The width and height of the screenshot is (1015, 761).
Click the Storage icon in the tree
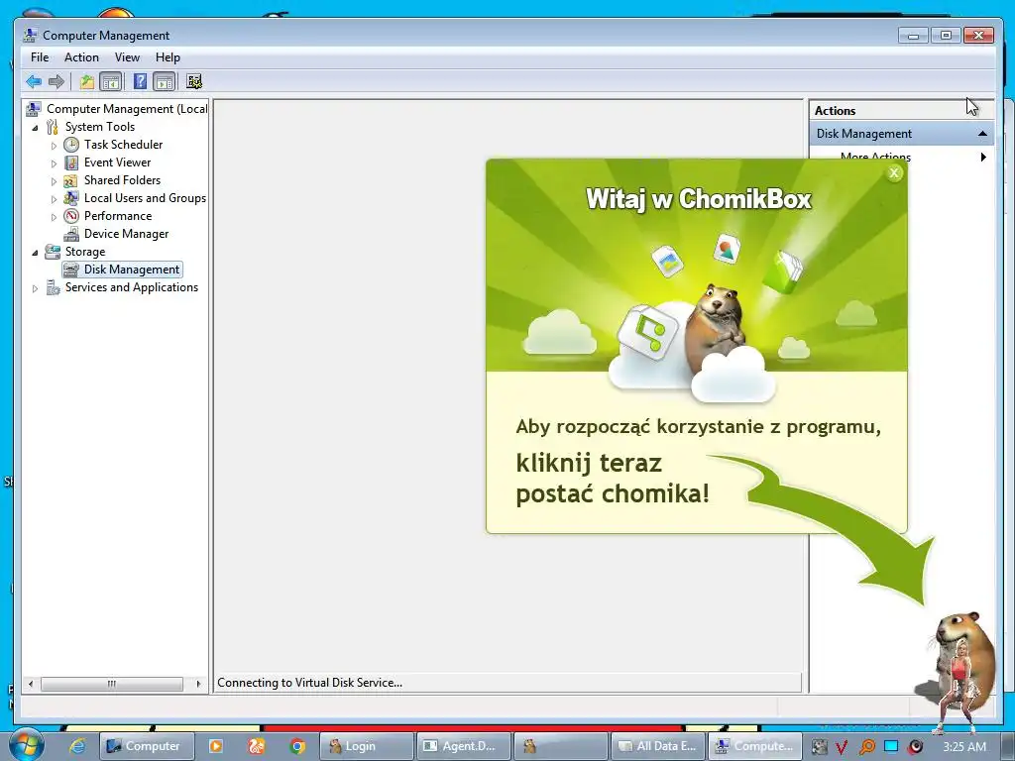pyautogui.click(x=53, y=252)
